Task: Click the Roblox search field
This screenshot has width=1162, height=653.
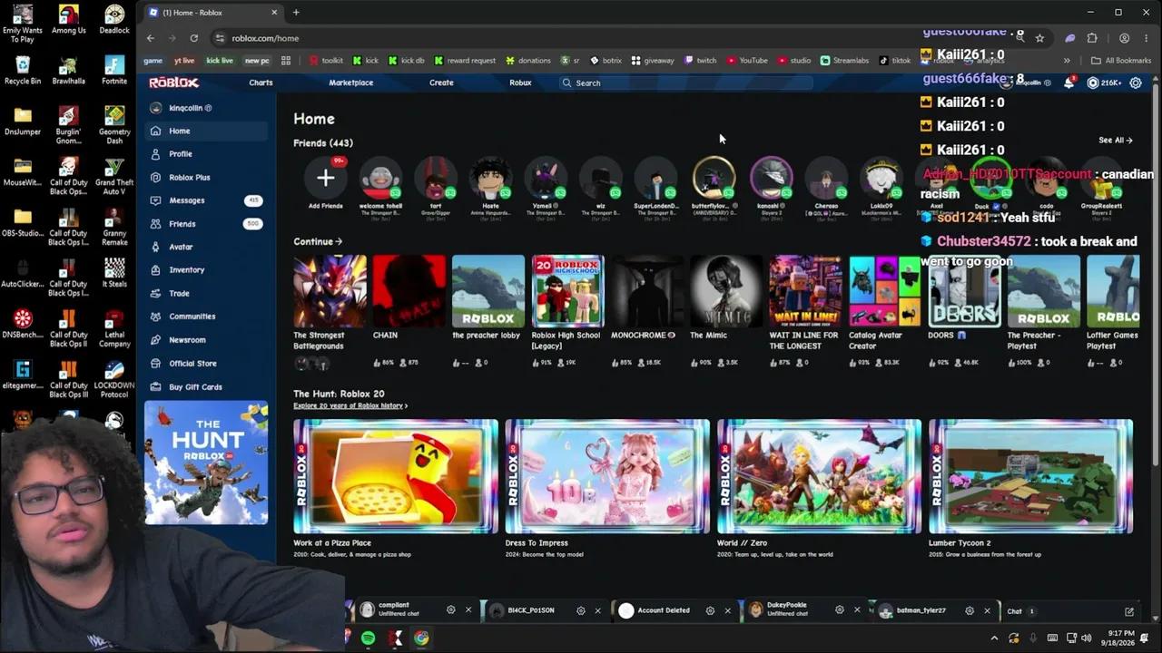Action: coord(685,83)
